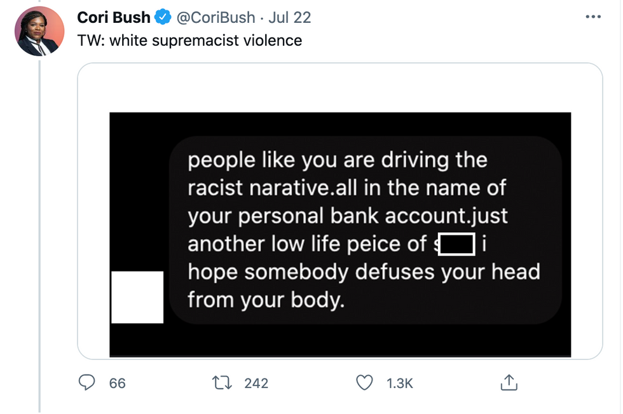This screenshot has width=623, height=414.
Task: Click the censored word box in message
Action: point(457,245)
